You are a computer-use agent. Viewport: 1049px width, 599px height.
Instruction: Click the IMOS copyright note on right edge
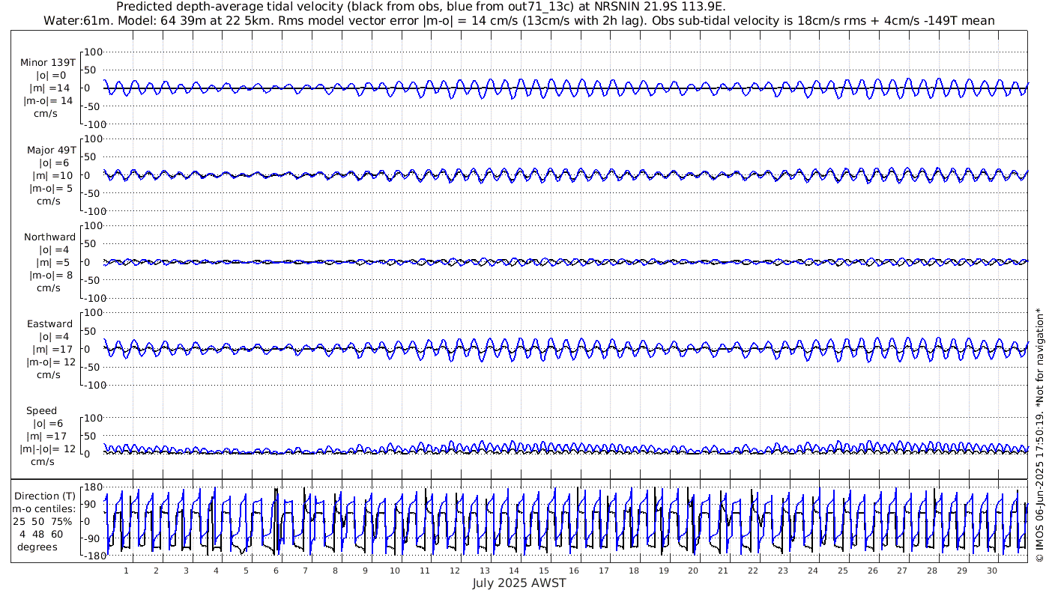(1039, 434)
